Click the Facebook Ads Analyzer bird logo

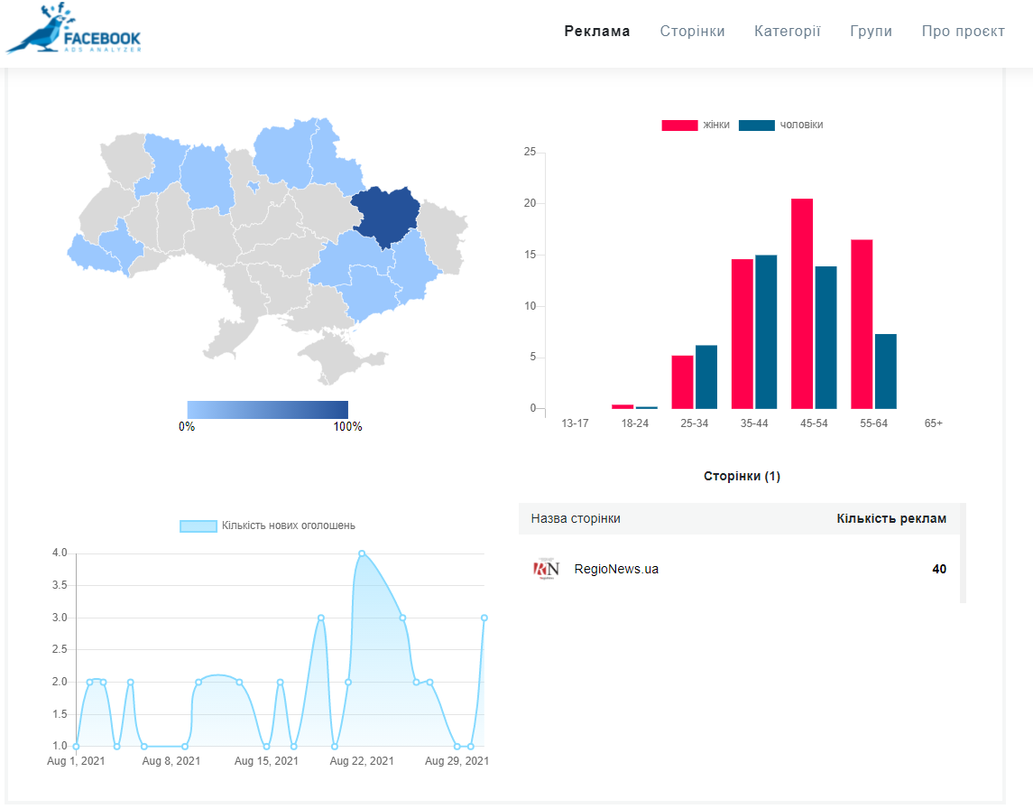tap(72, 30)
